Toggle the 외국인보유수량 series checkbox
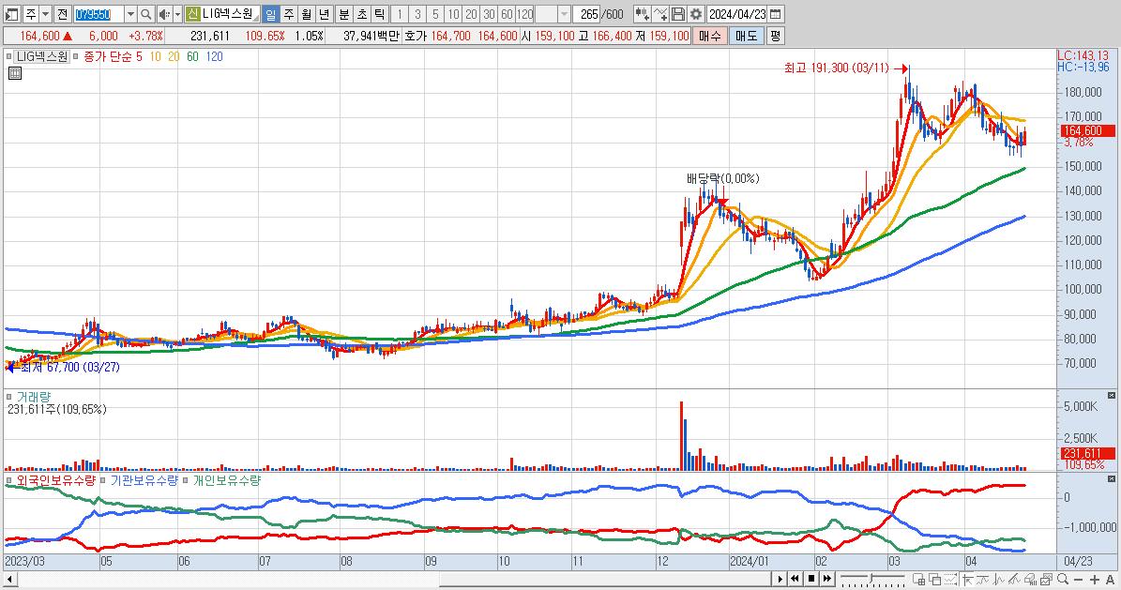 click(8, 480)
